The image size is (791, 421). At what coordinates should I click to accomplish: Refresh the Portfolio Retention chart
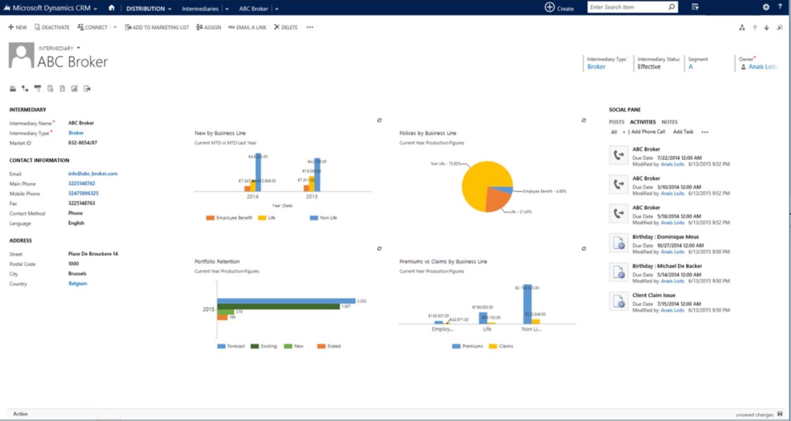(x=379, y=249)
